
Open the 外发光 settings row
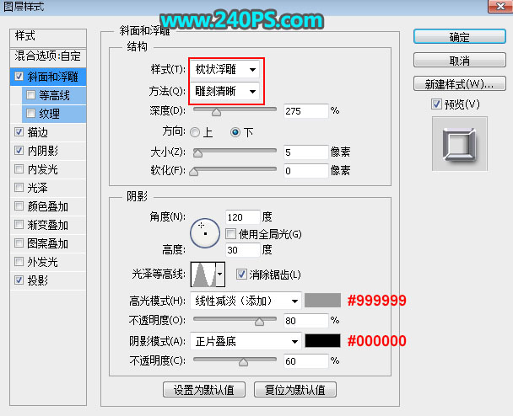click(48, 262)
